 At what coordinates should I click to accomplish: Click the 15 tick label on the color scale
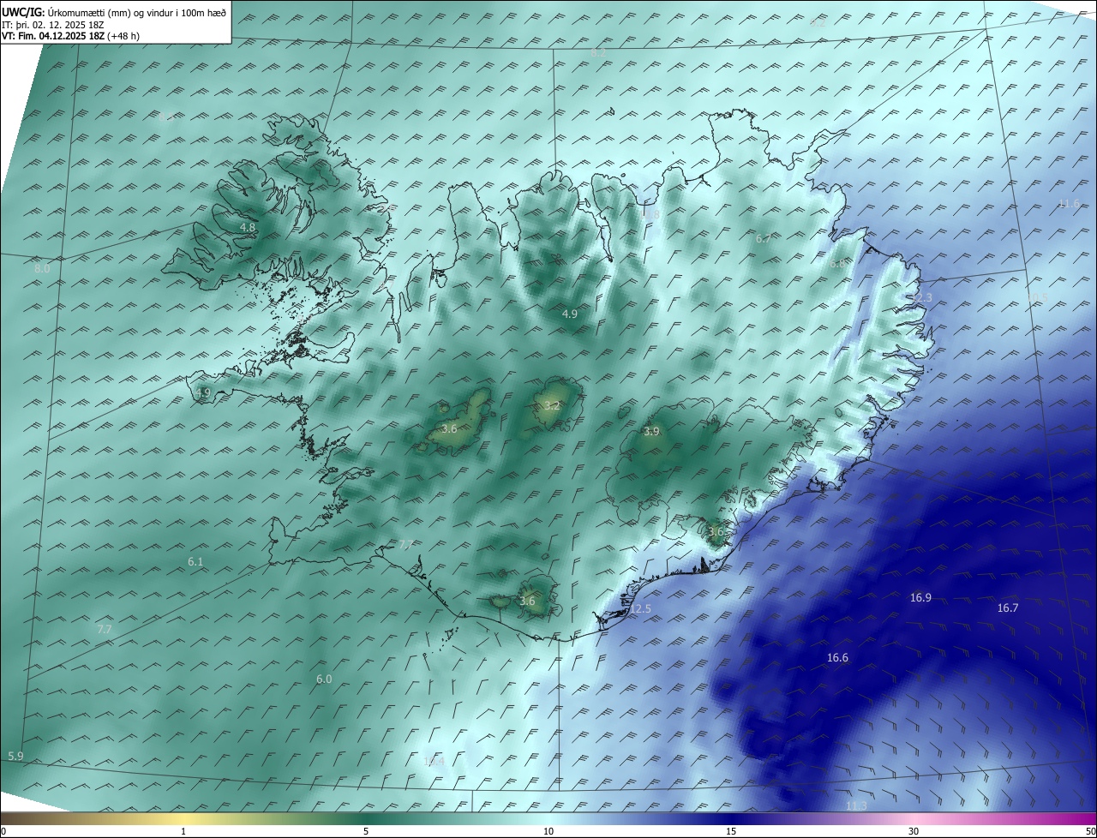731,832
